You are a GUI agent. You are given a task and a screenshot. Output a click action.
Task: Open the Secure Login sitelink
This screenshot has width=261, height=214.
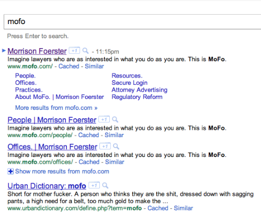pyautogui.click(x=130, y=83)
